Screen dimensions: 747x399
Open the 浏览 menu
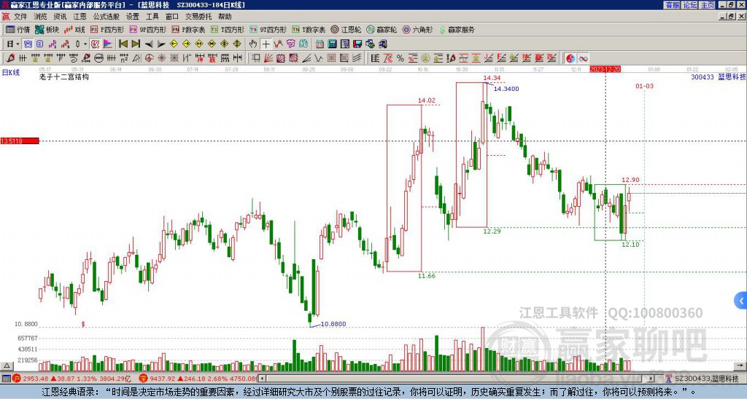41,17
